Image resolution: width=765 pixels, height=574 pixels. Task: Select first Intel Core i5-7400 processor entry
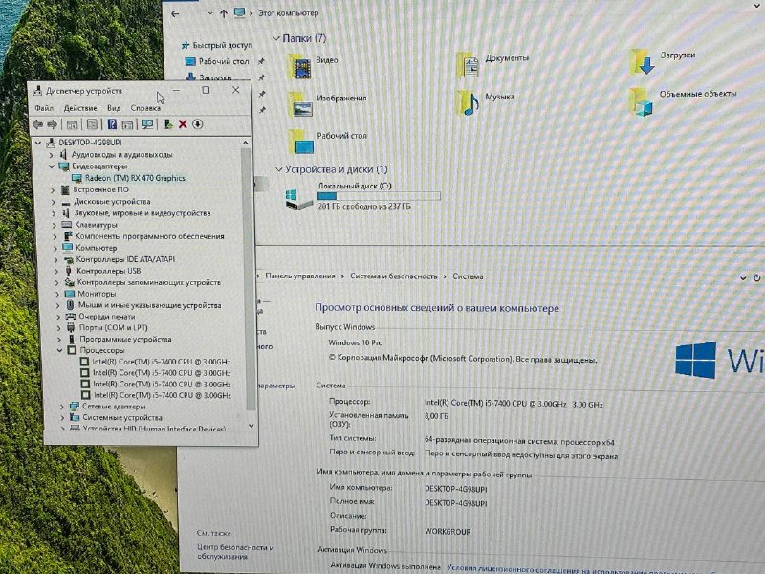pos(161,362)
